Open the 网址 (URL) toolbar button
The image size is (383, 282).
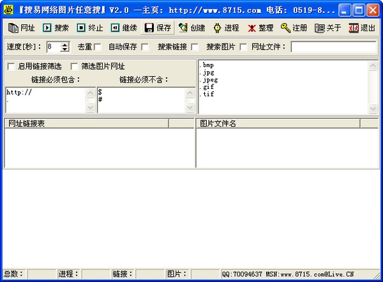click(x=21, y=27)
